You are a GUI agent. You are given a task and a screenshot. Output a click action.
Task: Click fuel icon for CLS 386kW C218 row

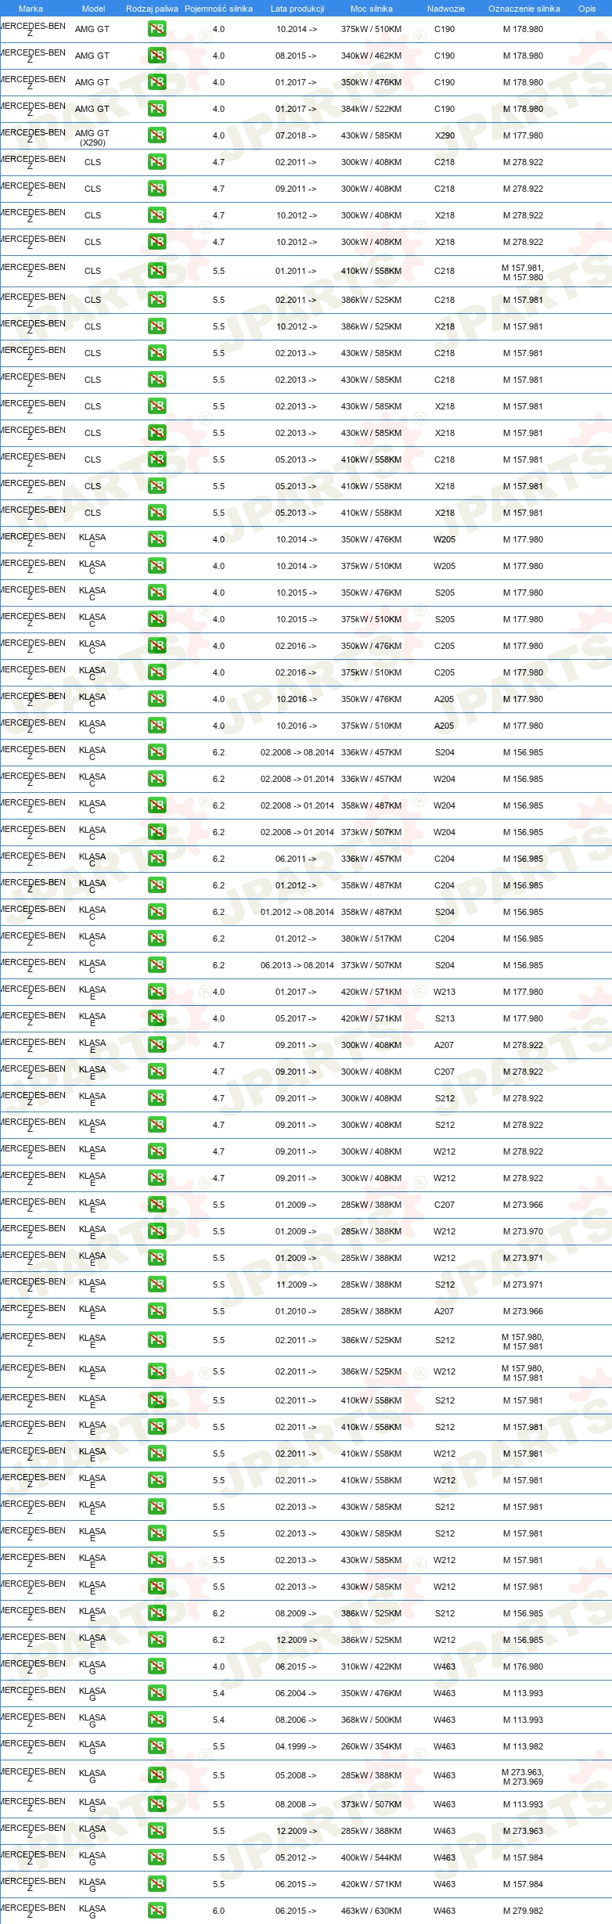point(157,300)
